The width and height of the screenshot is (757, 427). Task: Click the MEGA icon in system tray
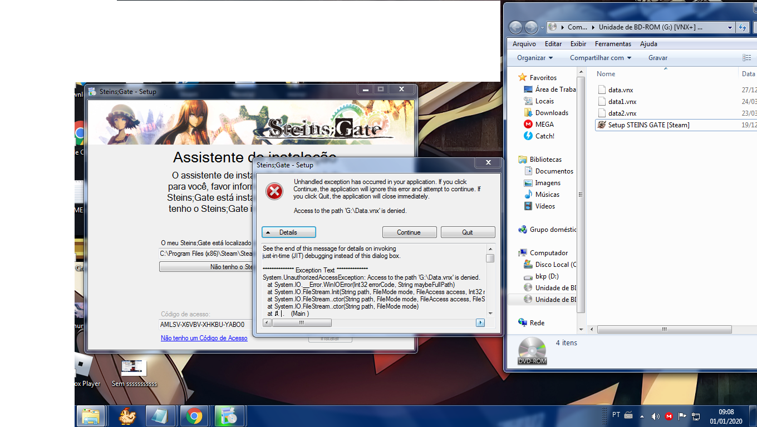click(x=668, y=416)
